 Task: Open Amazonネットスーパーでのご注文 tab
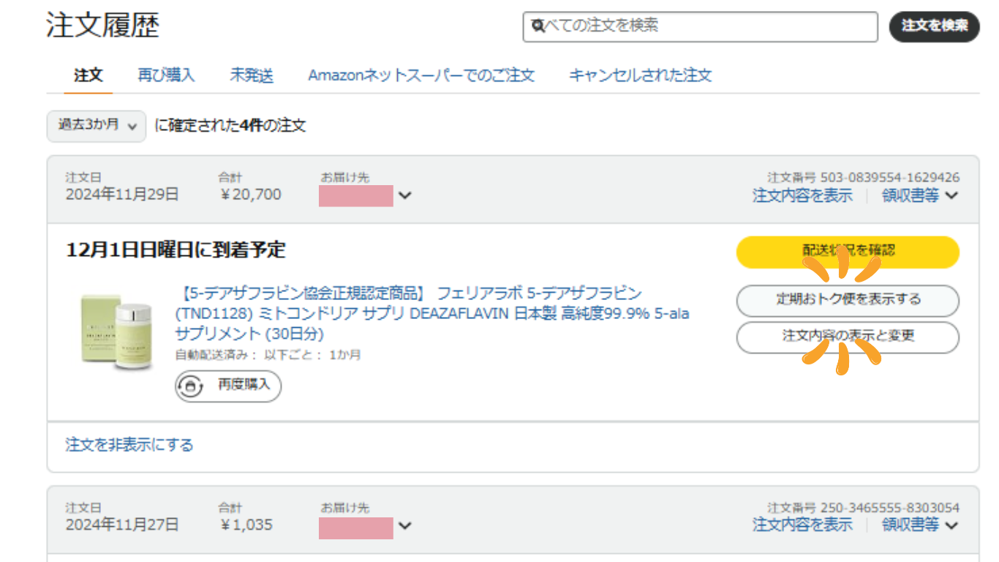pyautogui.click(x=421, y=75)
